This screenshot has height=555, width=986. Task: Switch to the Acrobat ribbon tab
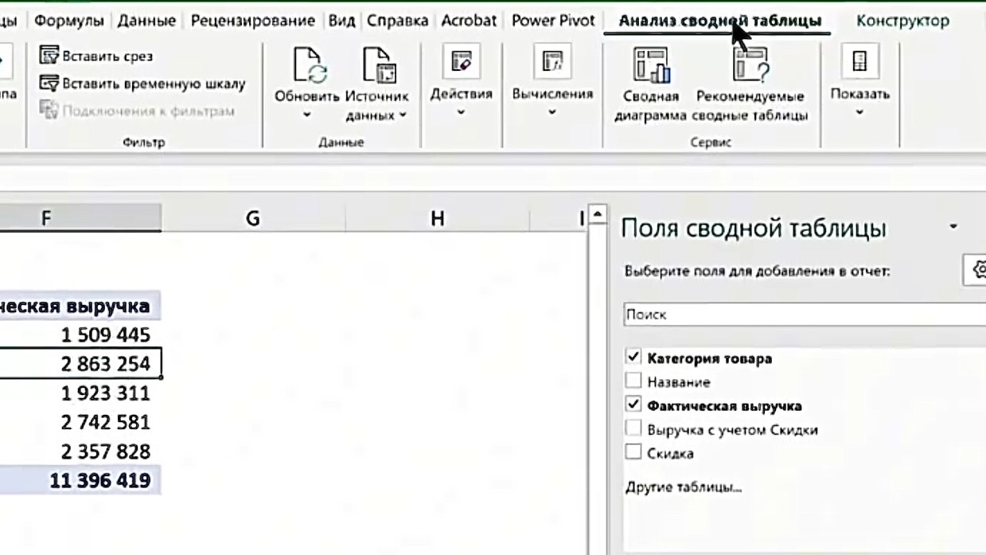469,21
